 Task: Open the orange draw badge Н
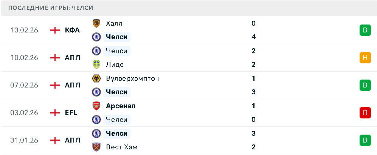coord(365,58)
